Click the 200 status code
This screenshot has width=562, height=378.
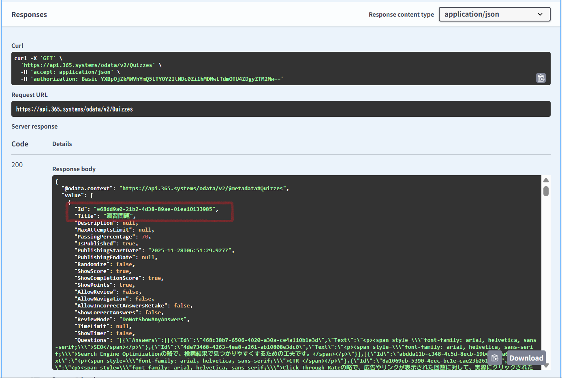(17, 165)
